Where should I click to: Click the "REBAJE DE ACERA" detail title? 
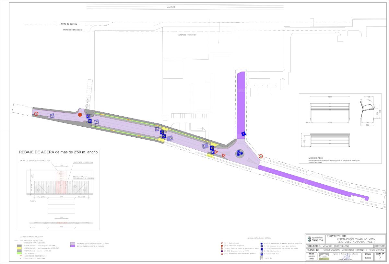coord(58,152)
